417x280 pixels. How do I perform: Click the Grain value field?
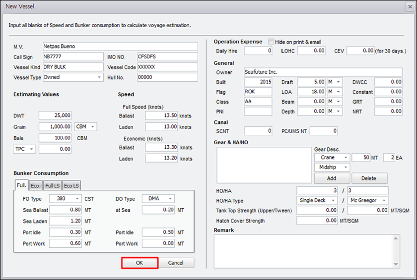(55, 127)
